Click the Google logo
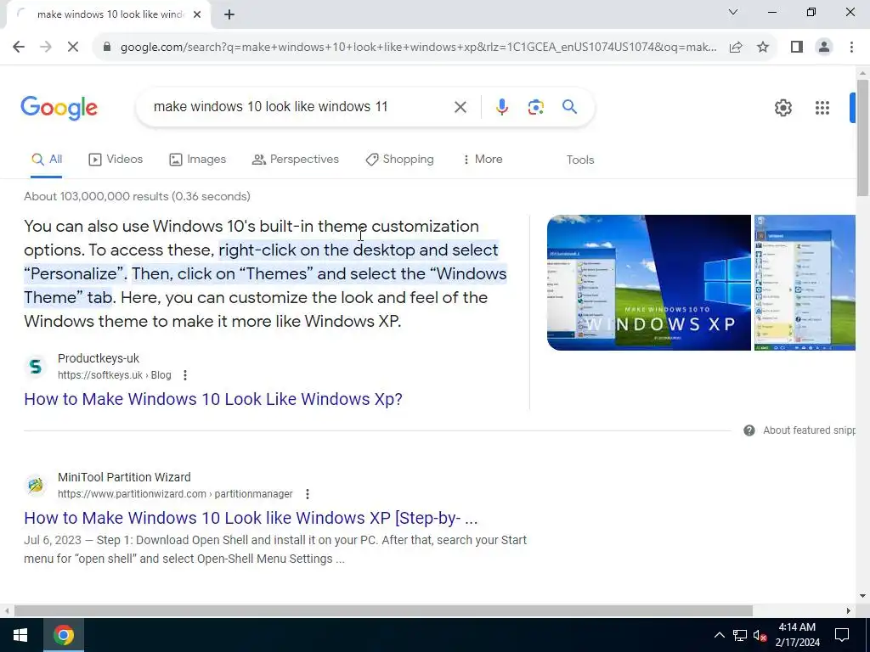870x652 pixels. 59,108
